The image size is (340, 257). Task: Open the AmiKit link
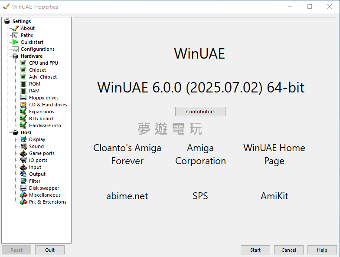pos(274,196)
